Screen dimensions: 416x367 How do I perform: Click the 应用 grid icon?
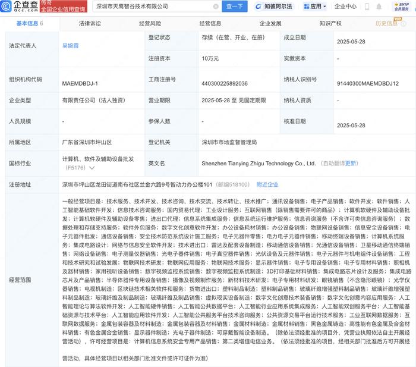coord(307,7)
